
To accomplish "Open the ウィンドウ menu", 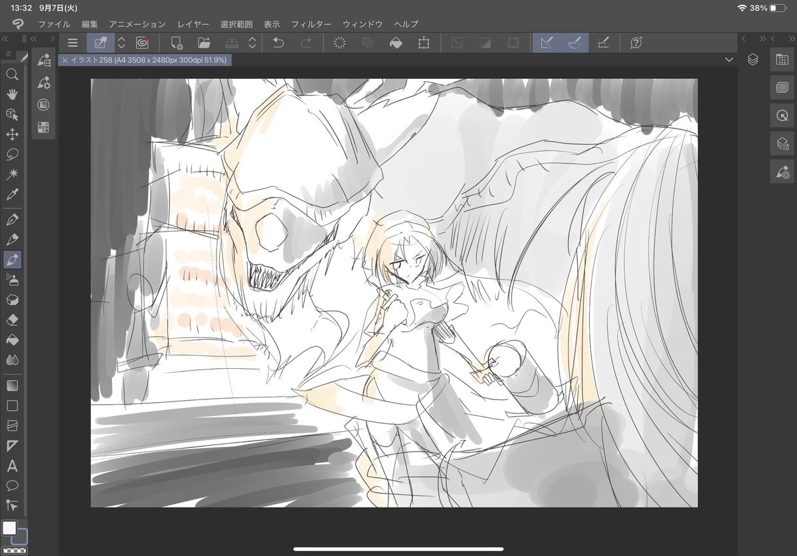I will 363,24.
